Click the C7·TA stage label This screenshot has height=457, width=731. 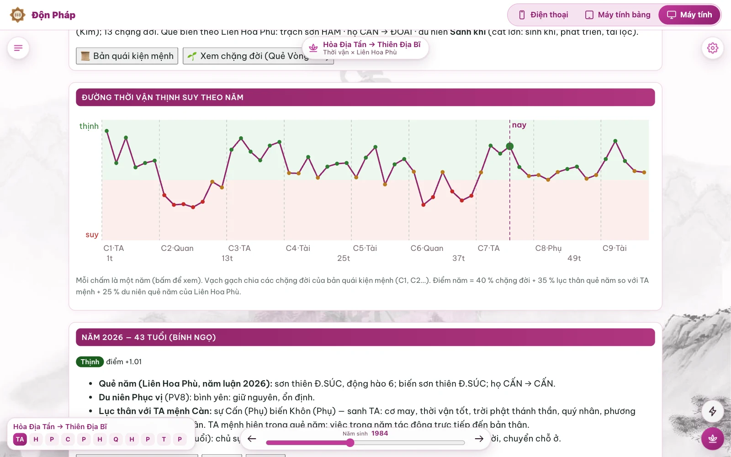[489, 248]
